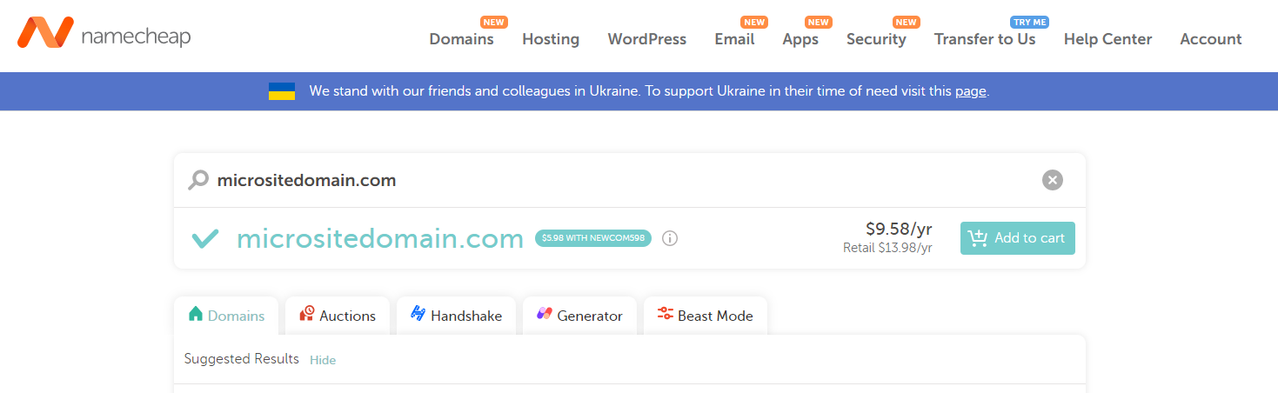Open the Domains menu

461,39
